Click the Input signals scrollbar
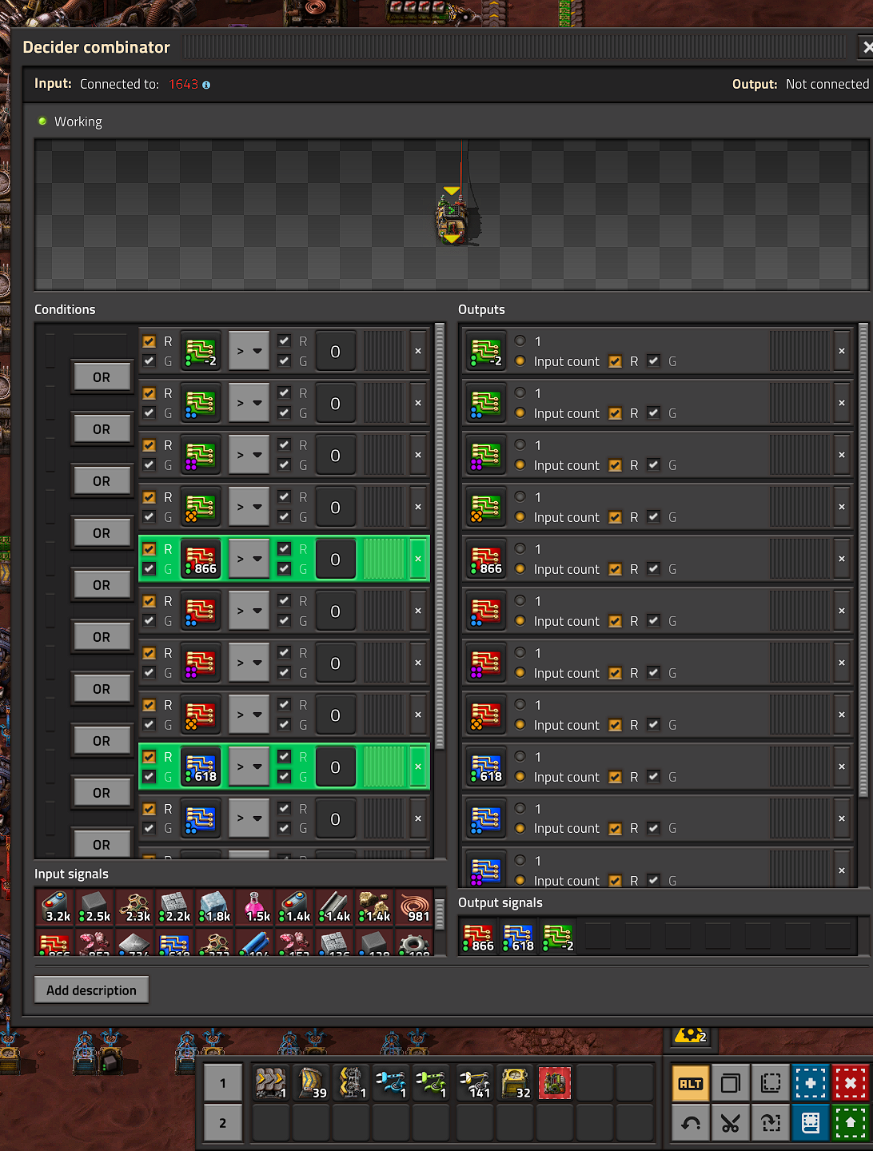The image size is (873, 1151). click(x=439, y=914)
